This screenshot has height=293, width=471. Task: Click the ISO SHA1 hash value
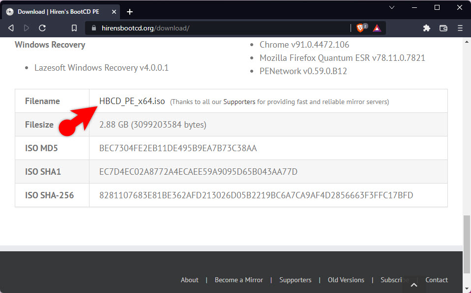tap(198, 172)
